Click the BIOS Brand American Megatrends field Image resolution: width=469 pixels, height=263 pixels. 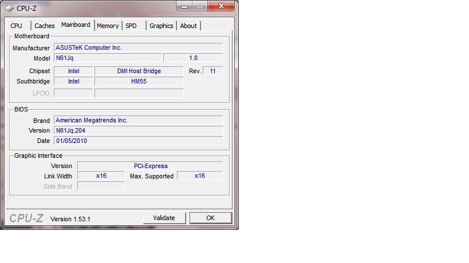pos(138,120)
